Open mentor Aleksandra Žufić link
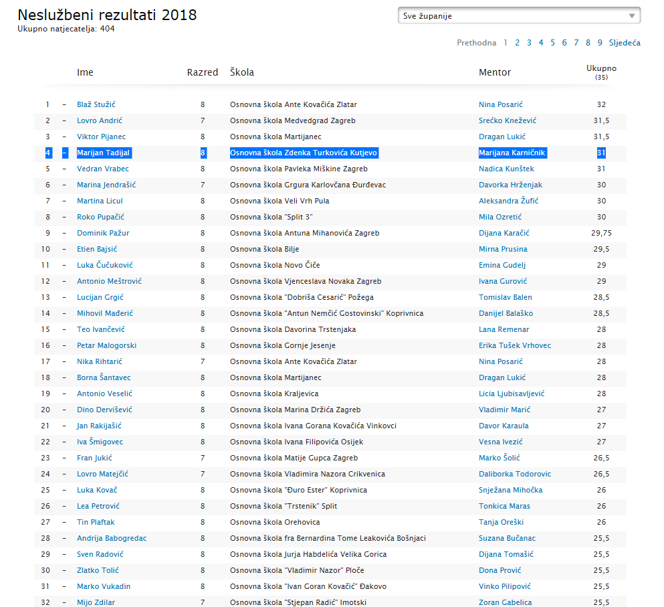 tap(509, 201)
